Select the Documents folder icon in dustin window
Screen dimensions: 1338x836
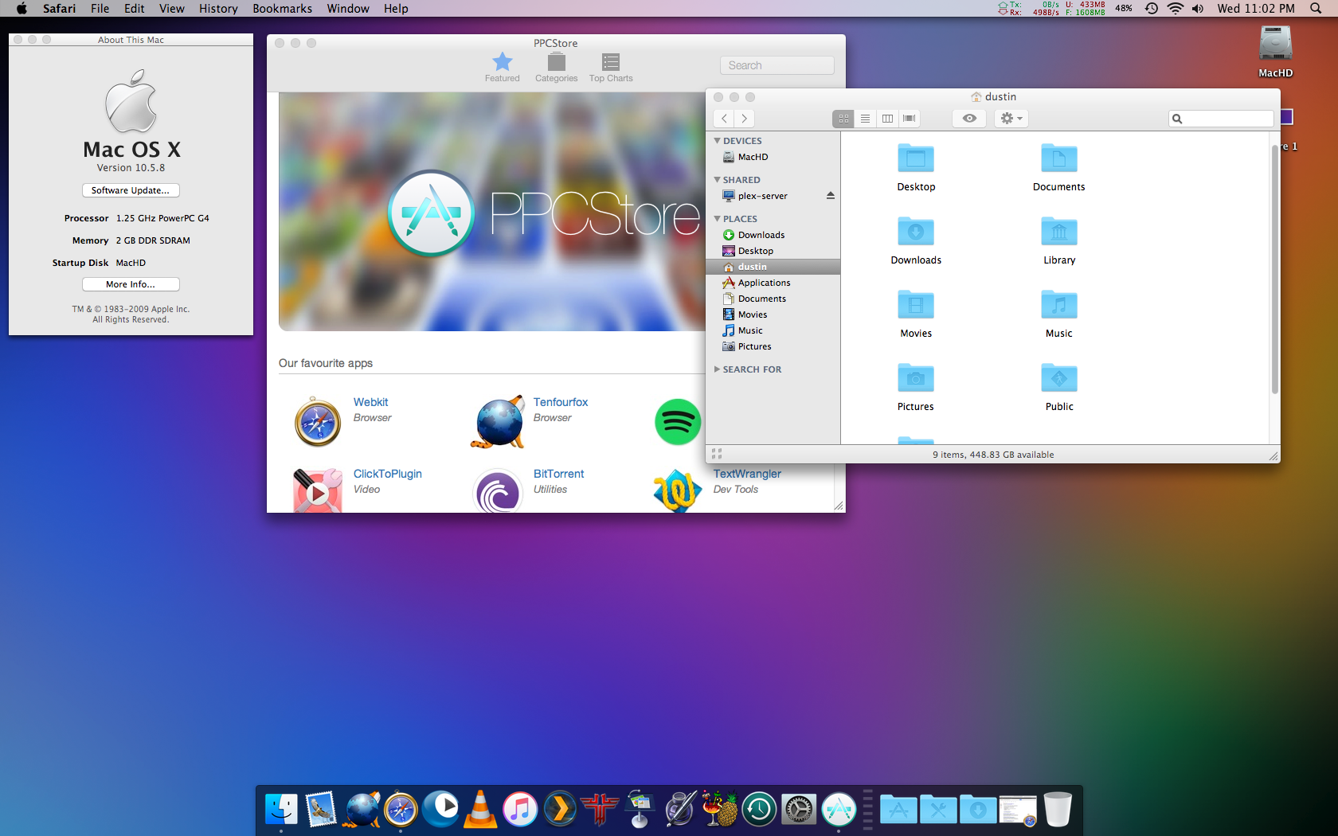pyautogui.click(x=1059, y=158)
